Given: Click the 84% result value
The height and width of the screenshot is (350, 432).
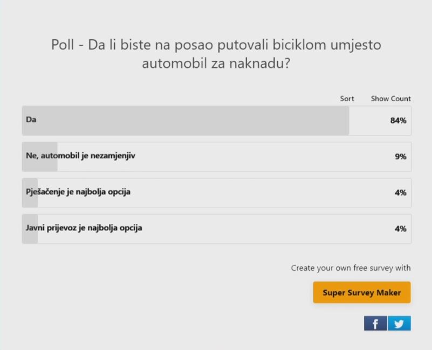Looking at the screenshot, I should click(398, 121).
